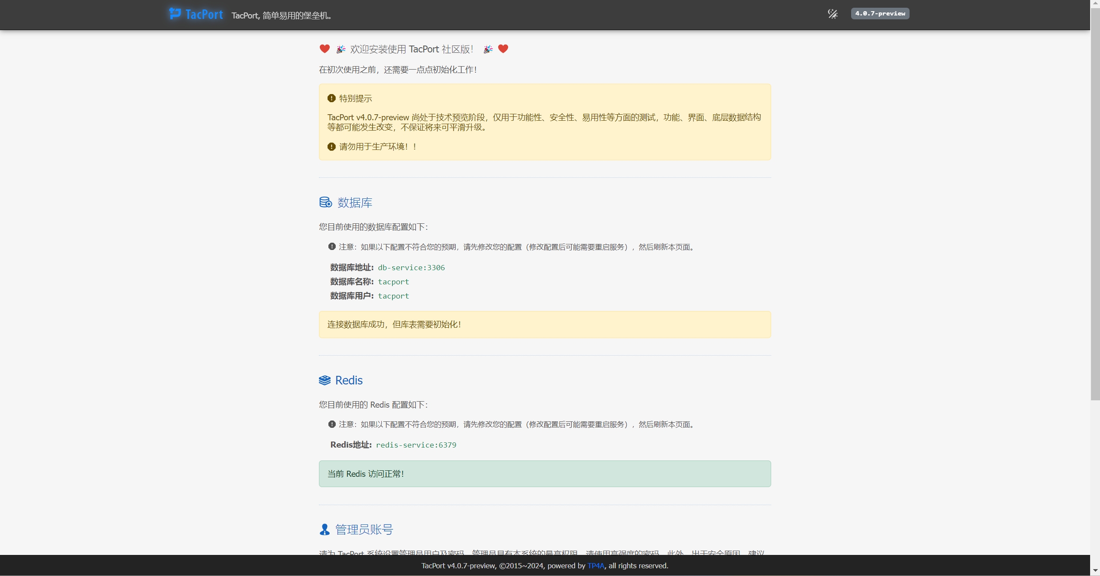Select the redis-service:6379 address text

tap(416, 445)
